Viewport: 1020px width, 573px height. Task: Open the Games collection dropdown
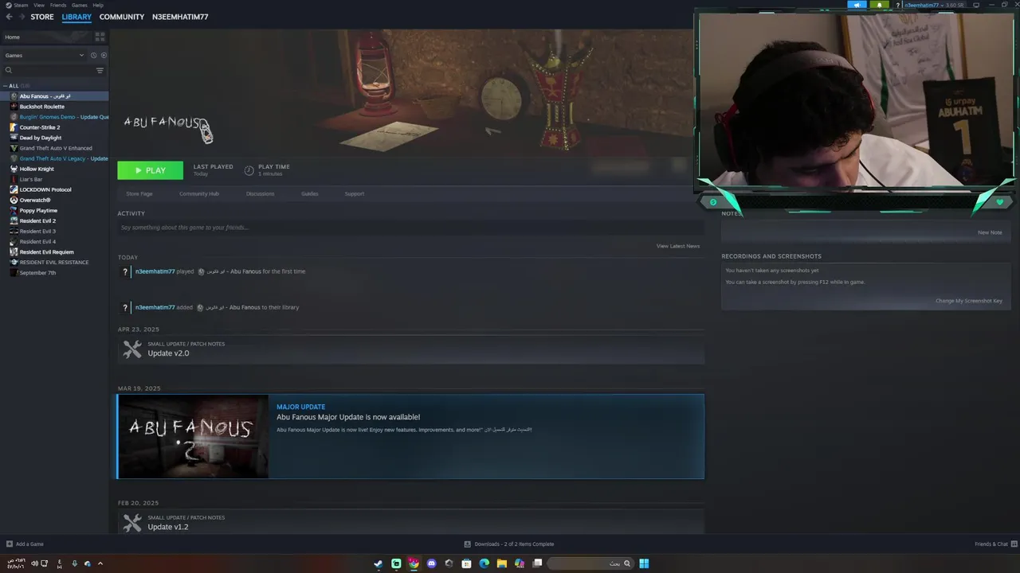44,56
